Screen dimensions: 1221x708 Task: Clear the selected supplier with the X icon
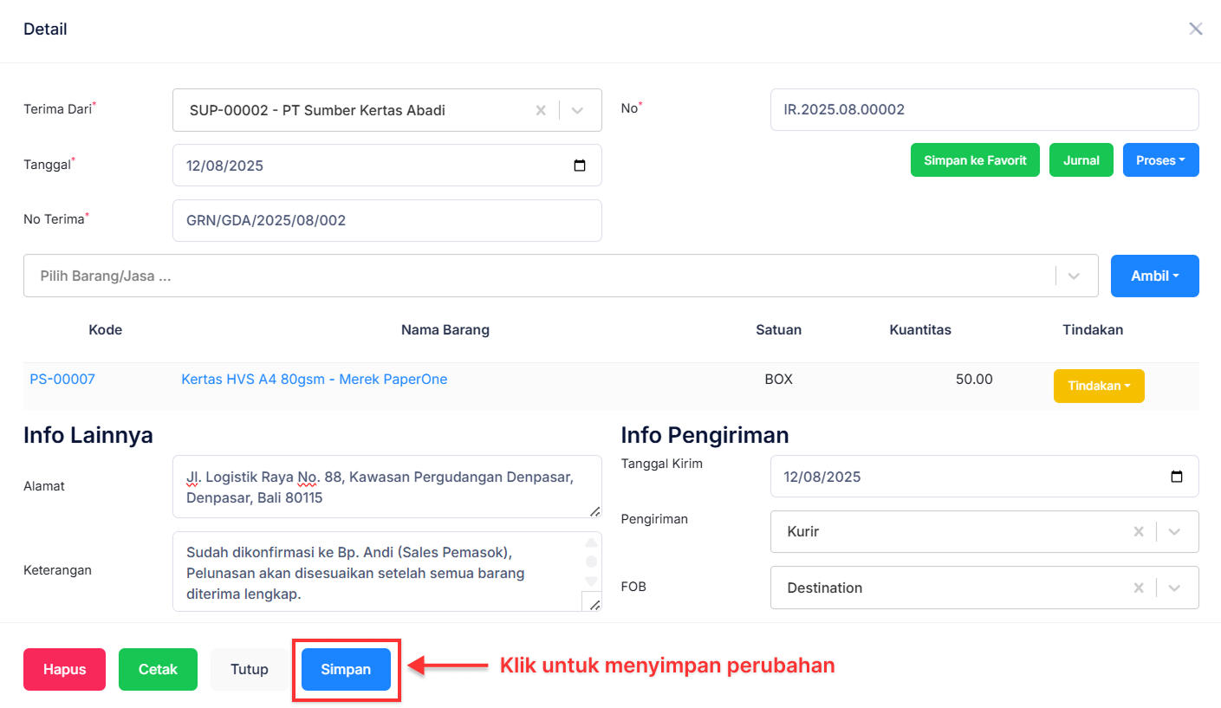coord(541,110)
